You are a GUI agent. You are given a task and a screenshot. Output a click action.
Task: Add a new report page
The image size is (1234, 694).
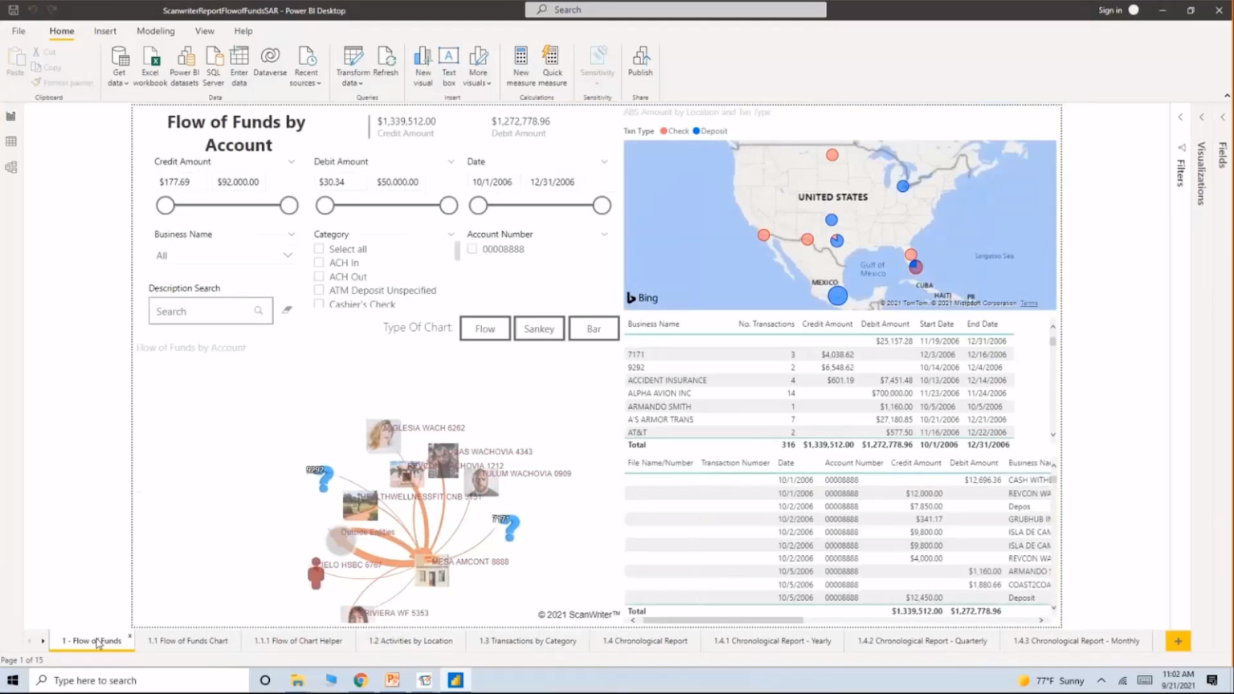[1178, 641]
